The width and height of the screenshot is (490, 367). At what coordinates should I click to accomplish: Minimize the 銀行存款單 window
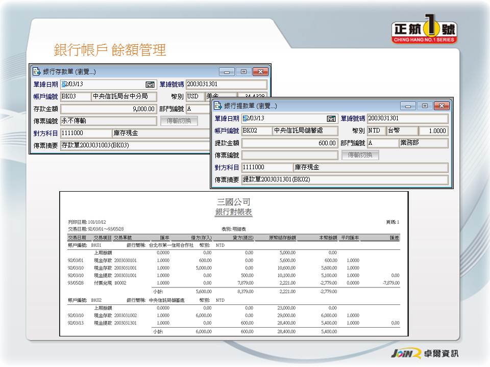(227, 72)
